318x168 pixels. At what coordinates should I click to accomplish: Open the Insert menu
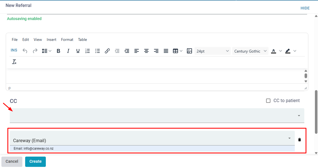click(x=51, y=39)
